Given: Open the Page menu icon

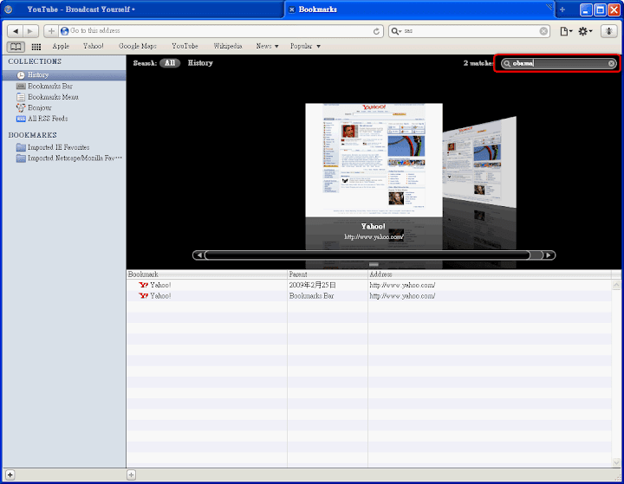Looking at the screenshot, I should click(x=566, y=31).
